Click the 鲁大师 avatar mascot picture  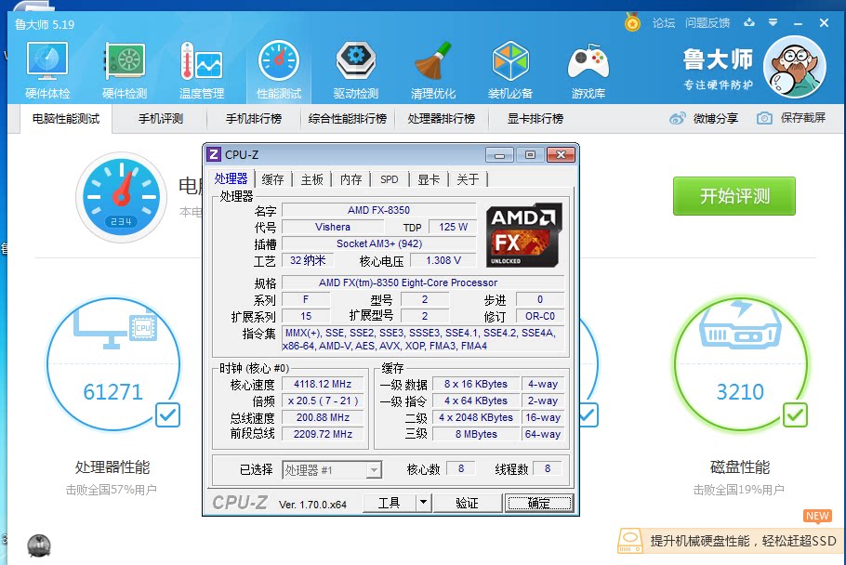[795, 67]
